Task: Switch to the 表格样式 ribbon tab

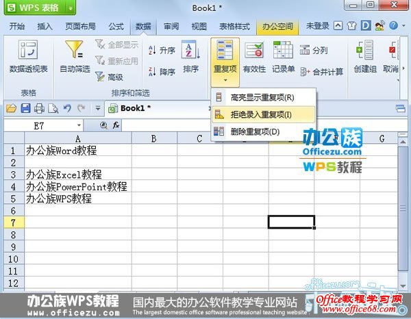Action: pyautogui.click(x=234, y=26)
